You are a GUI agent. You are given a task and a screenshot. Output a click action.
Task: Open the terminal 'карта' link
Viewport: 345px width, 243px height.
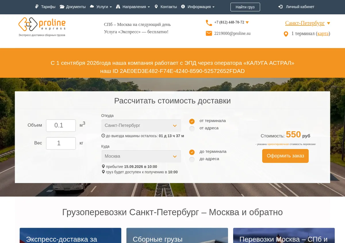tap(323, 34)
